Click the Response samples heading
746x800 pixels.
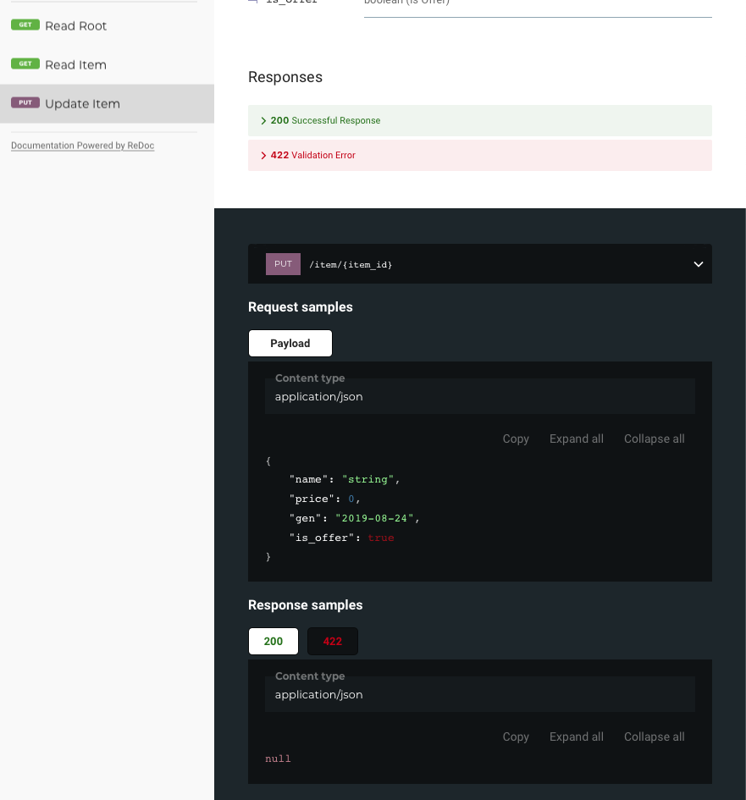pos(305,605)
